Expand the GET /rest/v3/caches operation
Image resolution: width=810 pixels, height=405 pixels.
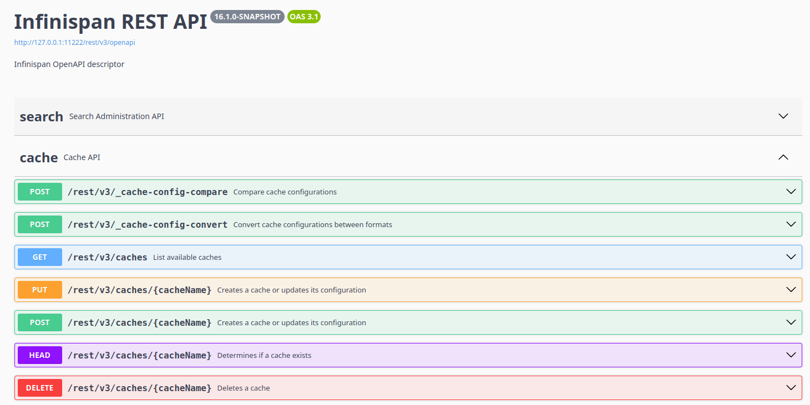click(x=791, y=257)
